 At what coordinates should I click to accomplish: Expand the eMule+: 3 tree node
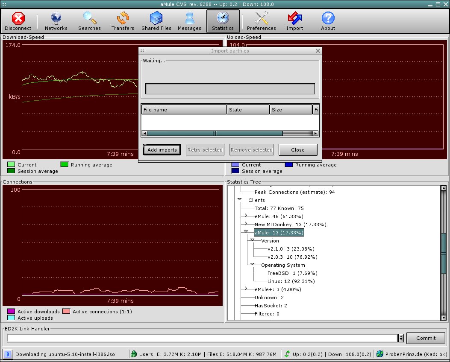tap(246, 289)
